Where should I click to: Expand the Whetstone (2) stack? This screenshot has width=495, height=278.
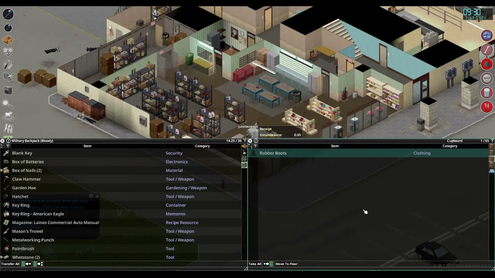(x=2, y=258)
